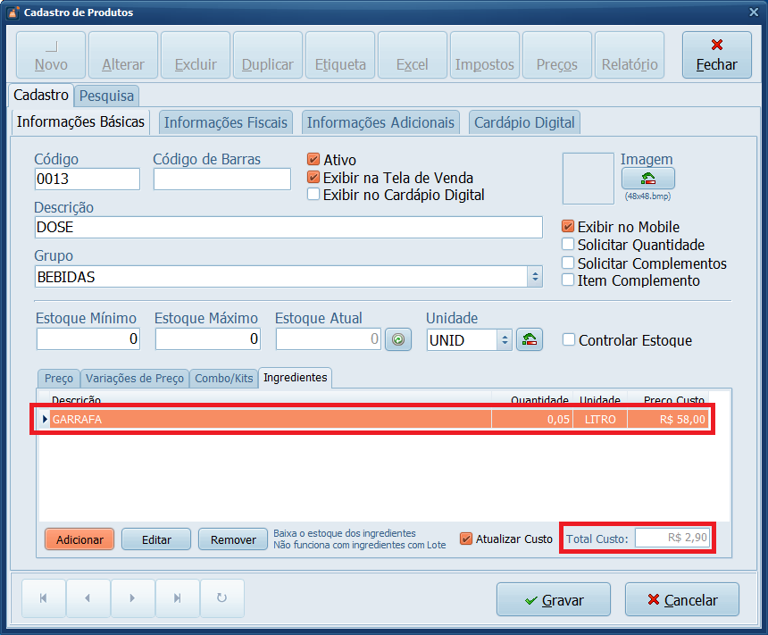Click the unit register icon beside UNID
768x635 pixels.
[x=530, y=339]
